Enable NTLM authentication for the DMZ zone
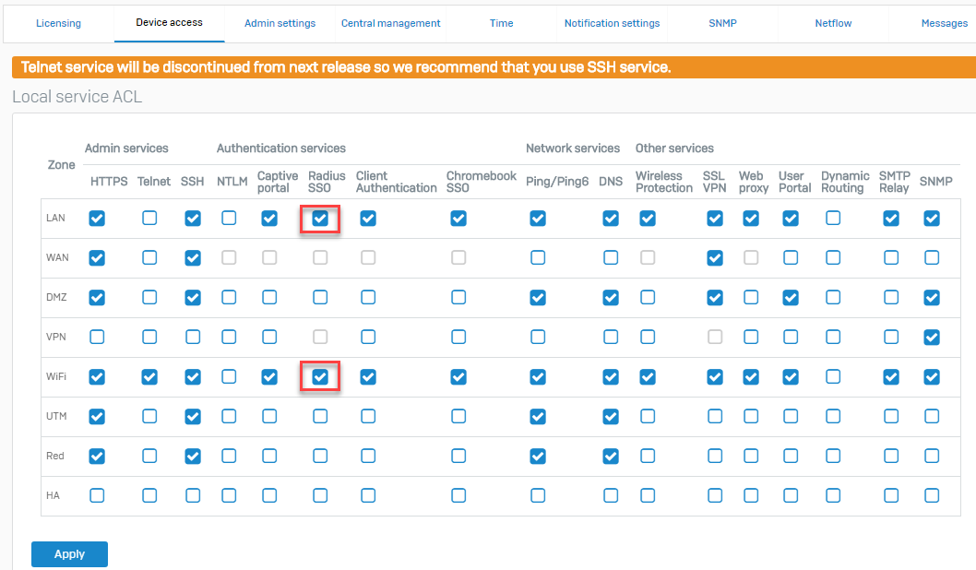 [x=229, y=297]
